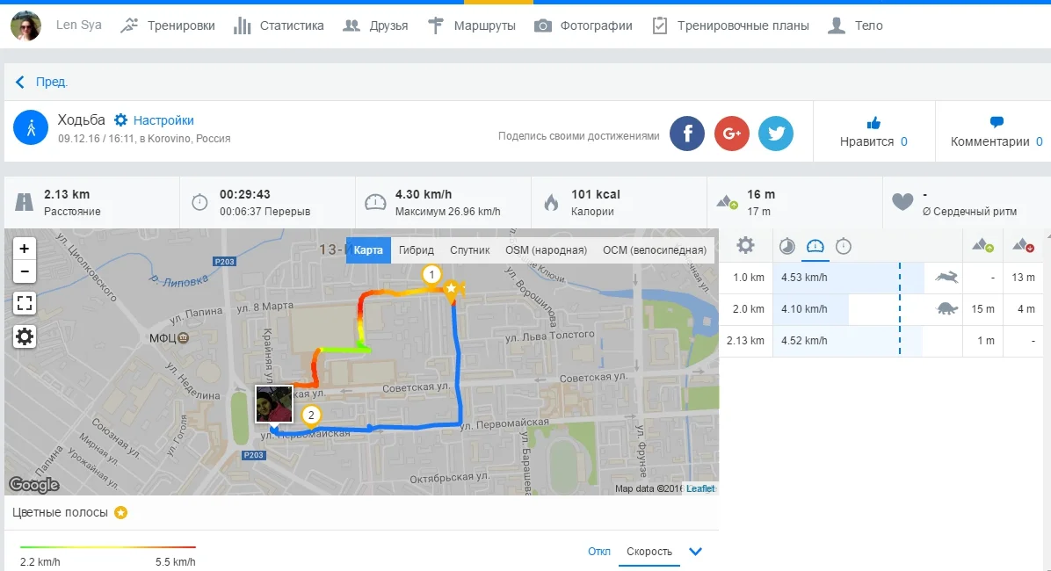Open lap table settings gear

[745, 245]
